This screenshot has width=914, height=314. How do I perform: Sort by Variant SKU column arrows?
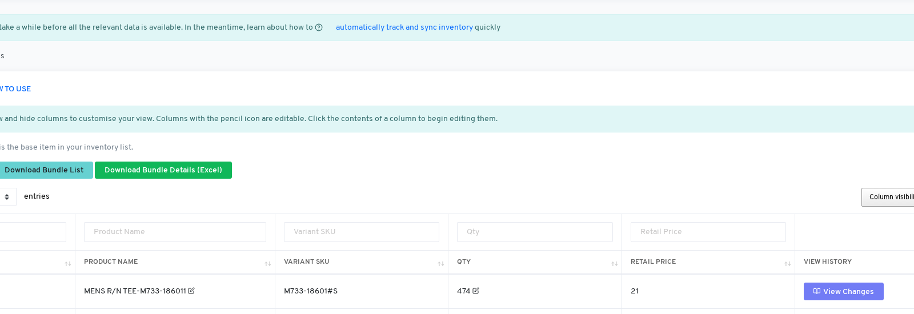[x=441, y=264]
